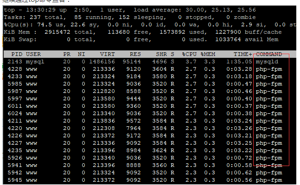
Task: Click PID 5985 in the process list
Action: pyautogui.click(x=15, y=84)
